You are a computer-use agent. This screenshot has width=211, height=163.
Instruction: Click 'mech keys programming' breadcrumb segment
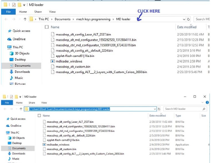tap(93, 19)
